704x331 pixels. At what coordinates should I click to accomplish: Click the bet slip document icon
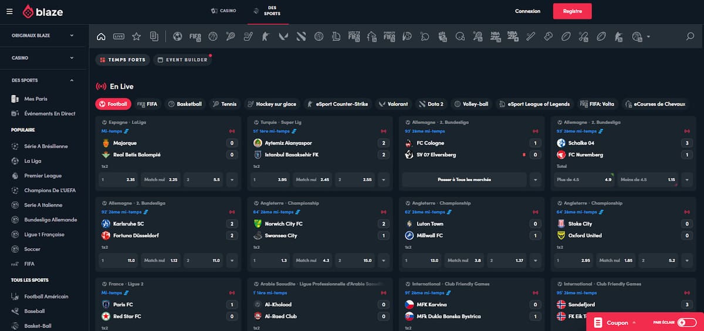click(154, 36)
